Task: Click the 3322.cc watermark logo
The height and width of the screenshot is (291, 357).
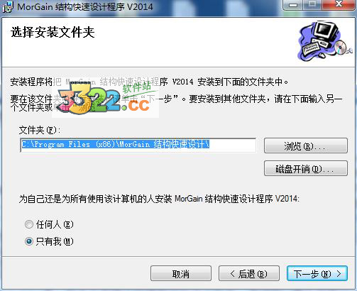Action: 105,98
